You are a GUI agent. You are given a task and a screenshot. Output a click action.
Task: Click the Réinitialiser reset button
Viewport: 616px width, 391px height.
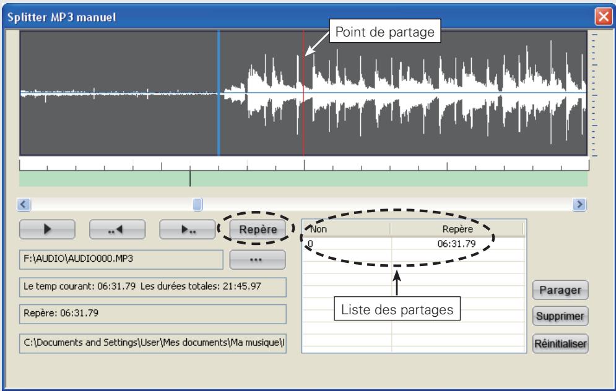pyautogui.click(x=560, y=343)
